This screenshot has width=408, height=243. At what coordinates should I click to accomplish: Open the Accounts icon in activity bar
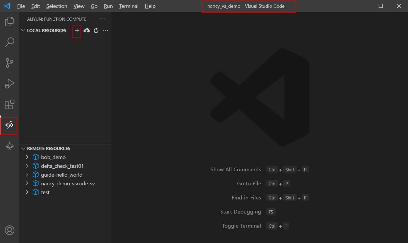[x=10, y=230]
